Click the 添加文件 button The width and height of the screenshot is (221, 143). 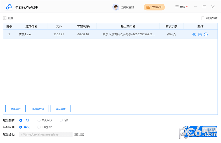(15, 109)
